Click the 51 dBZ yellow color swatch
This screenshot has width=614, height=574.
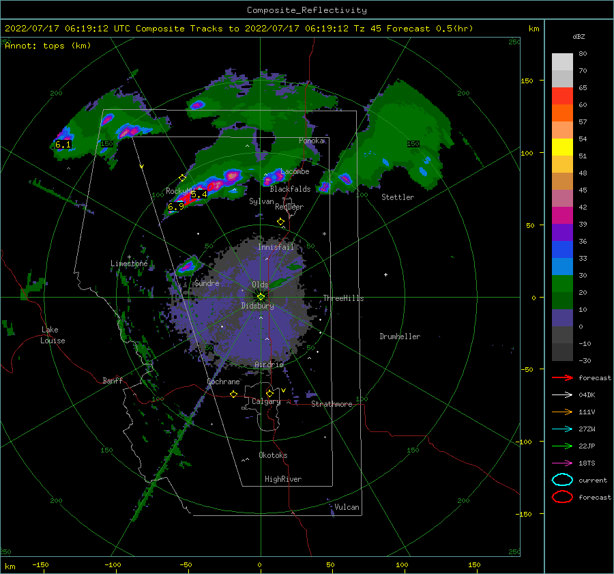(562, 147)
